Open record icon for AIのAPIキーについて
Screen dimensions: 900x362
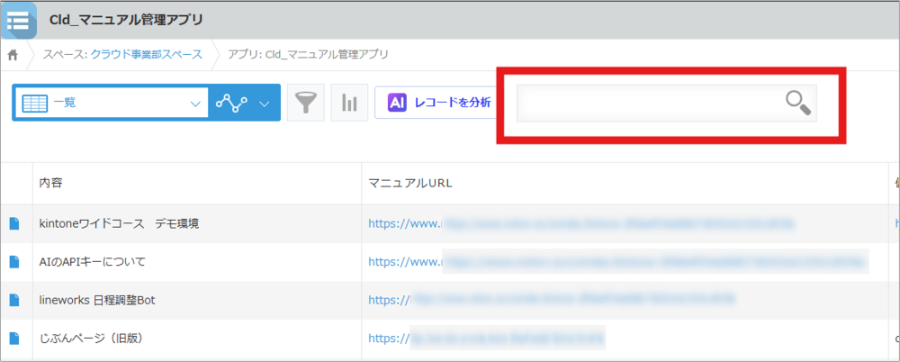click(14, 262)
